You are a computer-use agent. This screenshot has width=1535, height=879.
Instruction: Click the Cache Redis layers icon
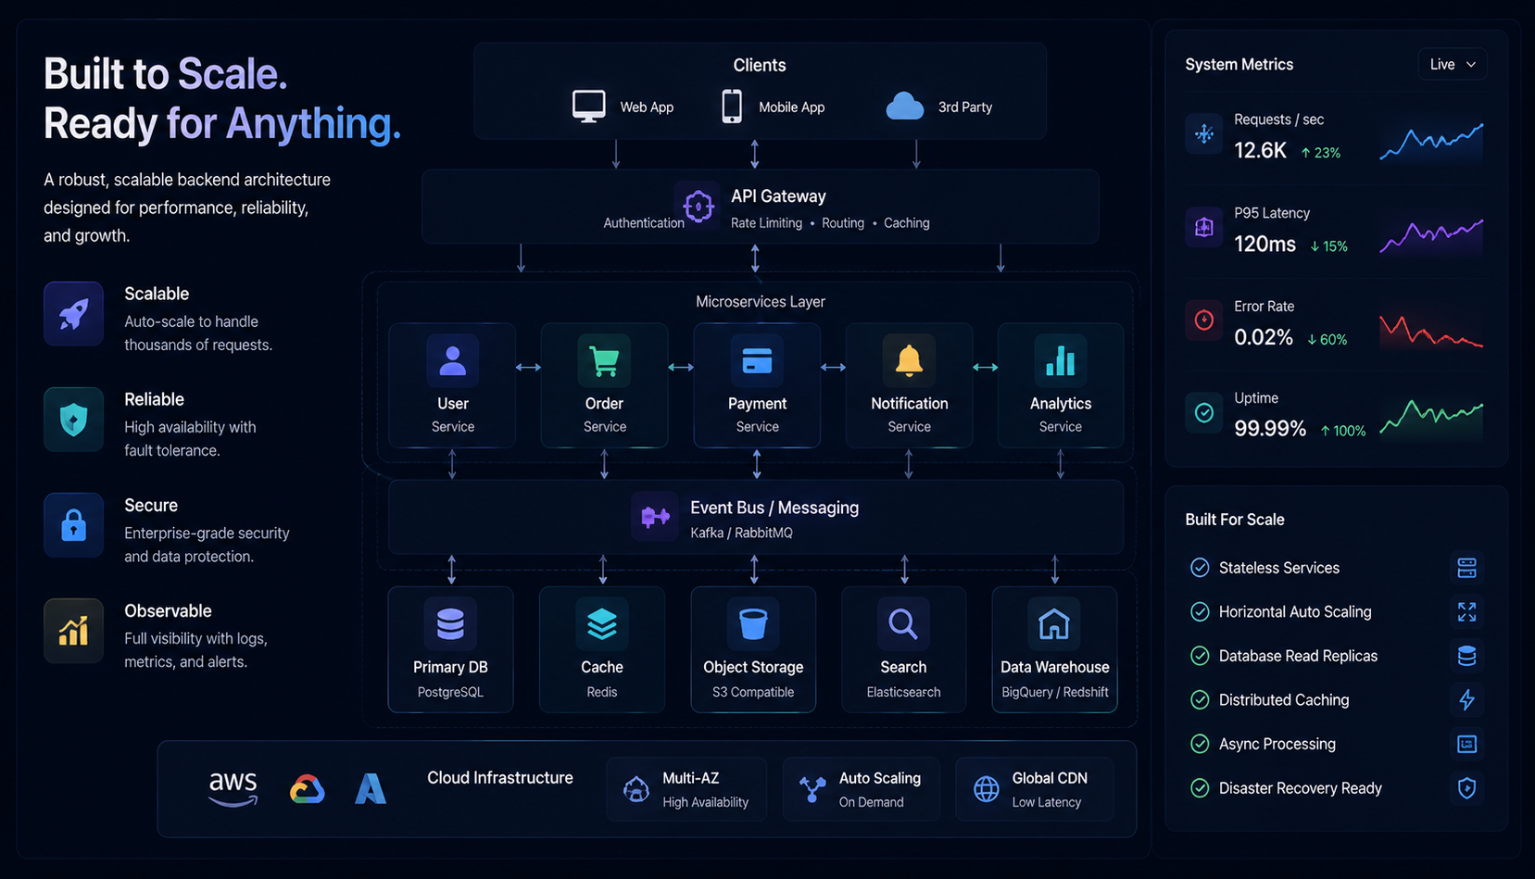pyautogui.click(x=601, y=624)
